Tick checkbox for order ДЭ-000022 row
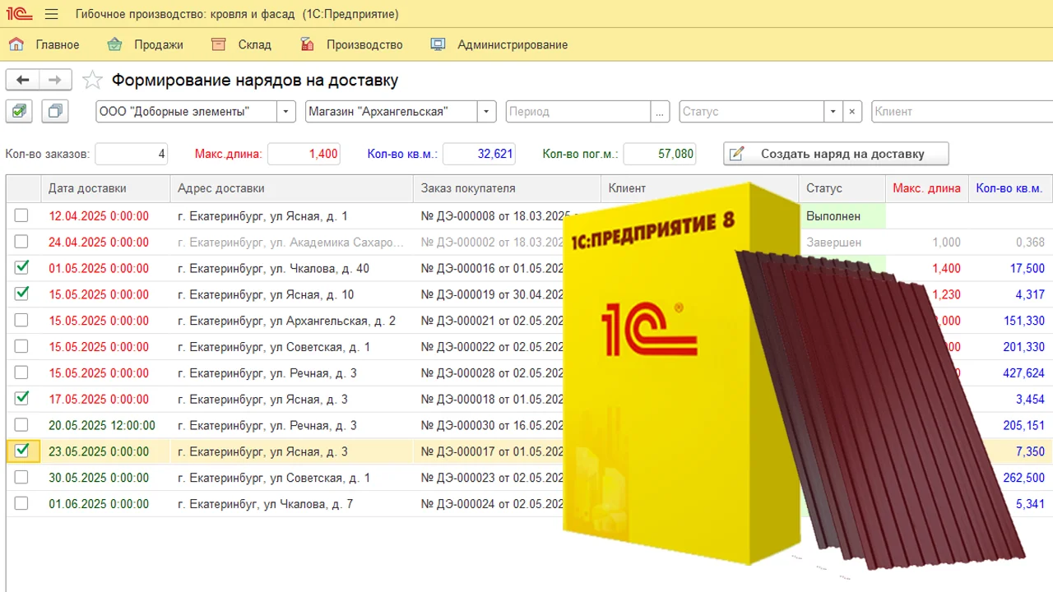 tap(21, 347)
